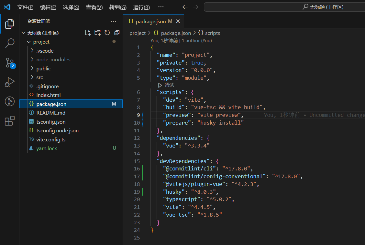Open the Extensions view
Screen dimensions: 365x245
coord(9,121)
